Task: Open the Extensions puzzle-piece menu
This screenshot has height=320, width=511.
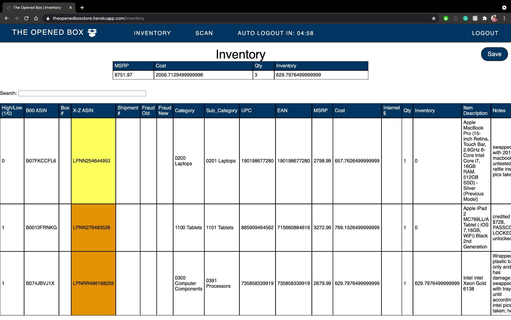Action: (x=485, y=18)
